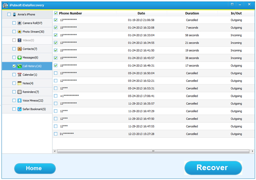Click the Duration column header
Image resolution: width=256 pixels, height=180 pixels.
click(x=192, y=13)
